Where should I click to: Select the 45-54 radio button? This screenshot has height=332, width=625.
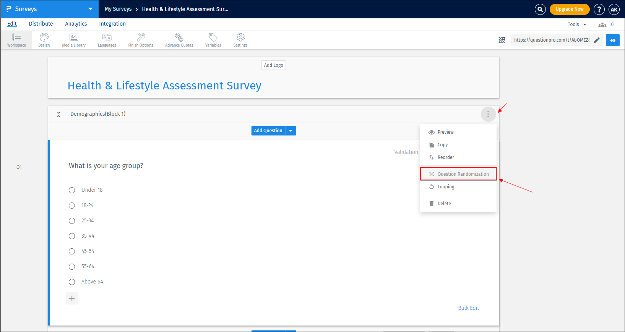[x=72, y=251]
